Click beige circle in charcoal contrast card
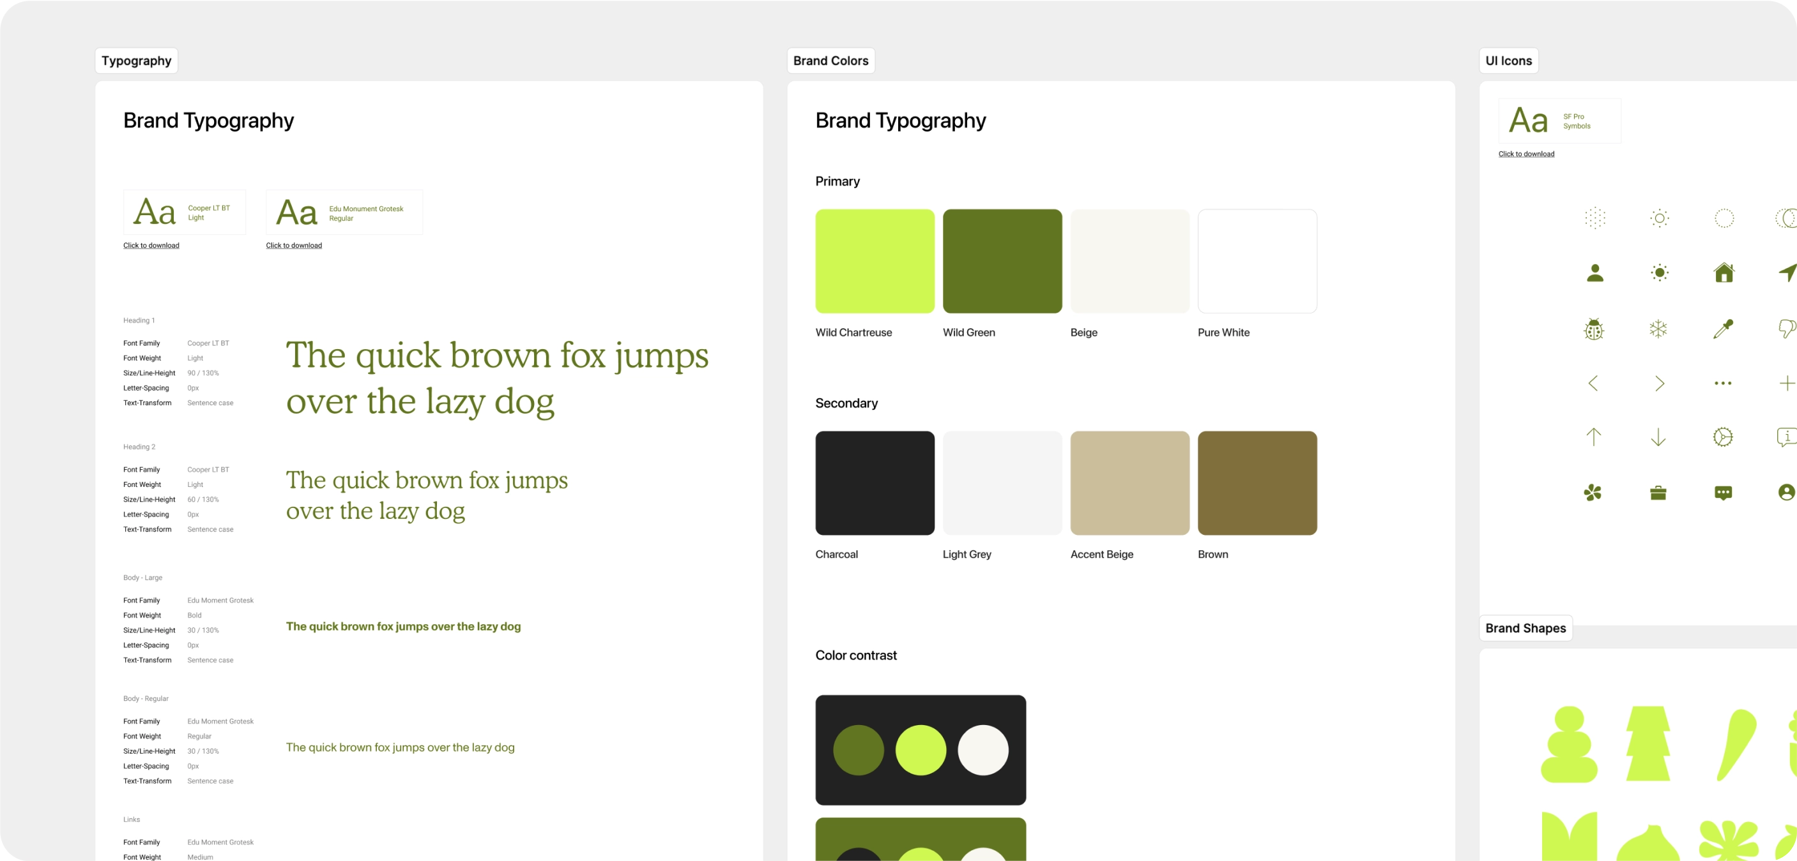1797x861 pixels. pyautogui.click(x=983, y=750)
